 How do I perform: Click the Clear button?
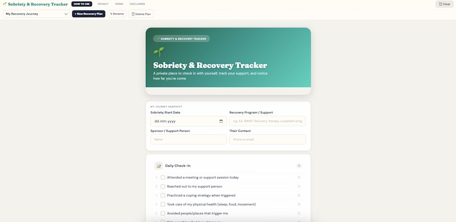pyautogui.click(x=445, y=4)
